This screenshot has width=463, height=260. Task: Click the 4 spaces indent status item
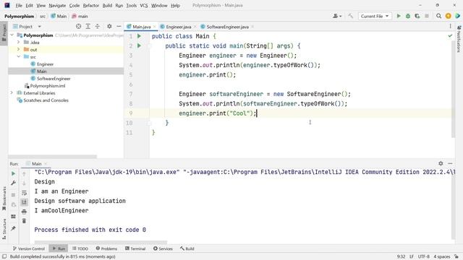click(442, 256)
